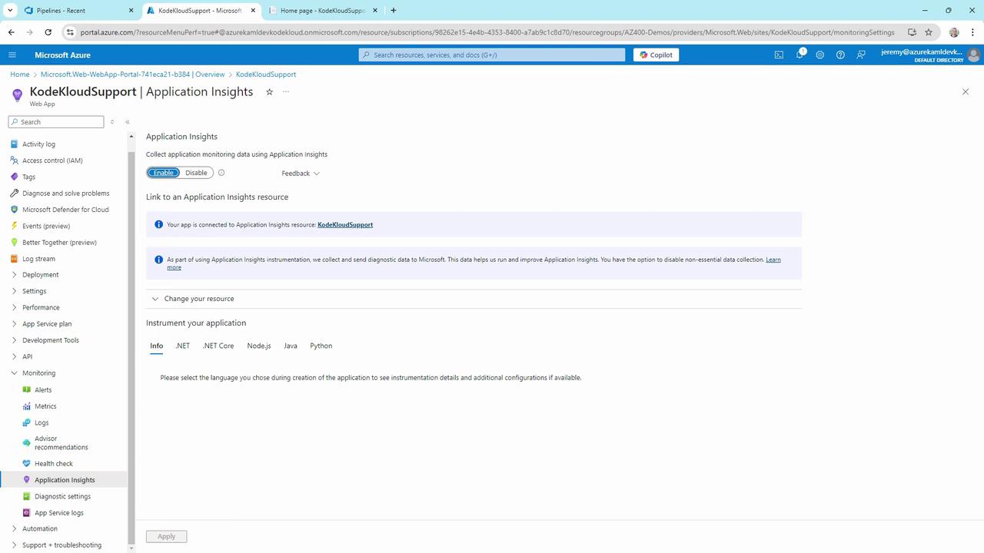Open Cloud Shell icon in top bar
The image size is (984, 553).
(779, 55)
